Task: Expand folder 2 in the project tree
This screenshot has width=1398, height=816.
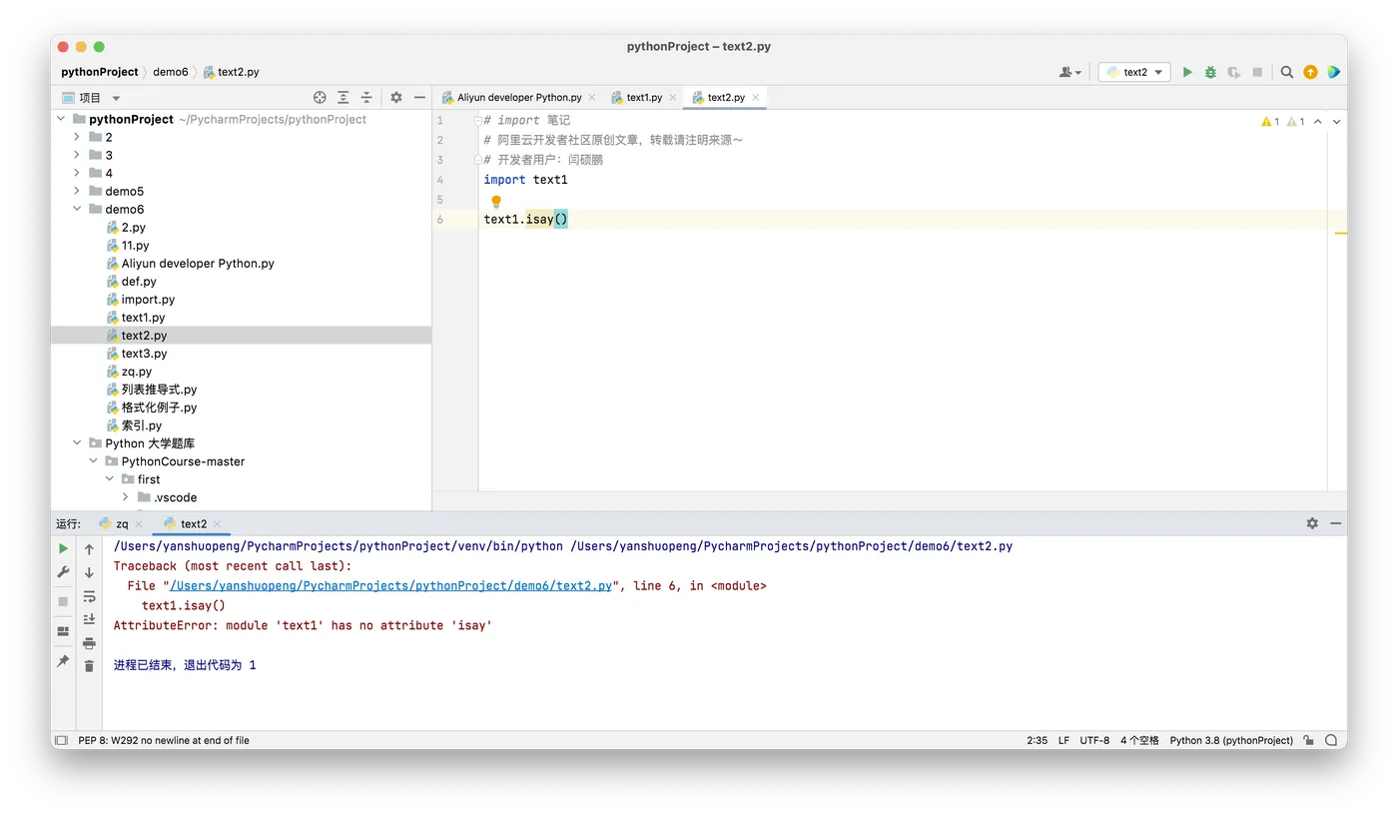Action: (x=77, y=137)
